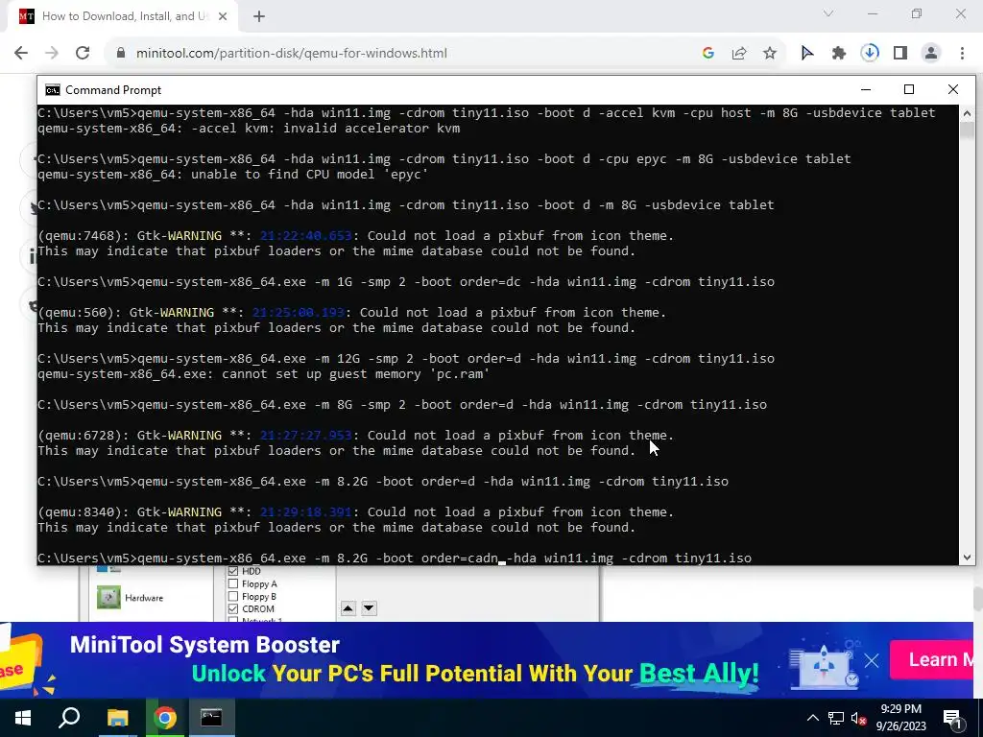Minimize the Command Prompt window

[x=866, y=89]
